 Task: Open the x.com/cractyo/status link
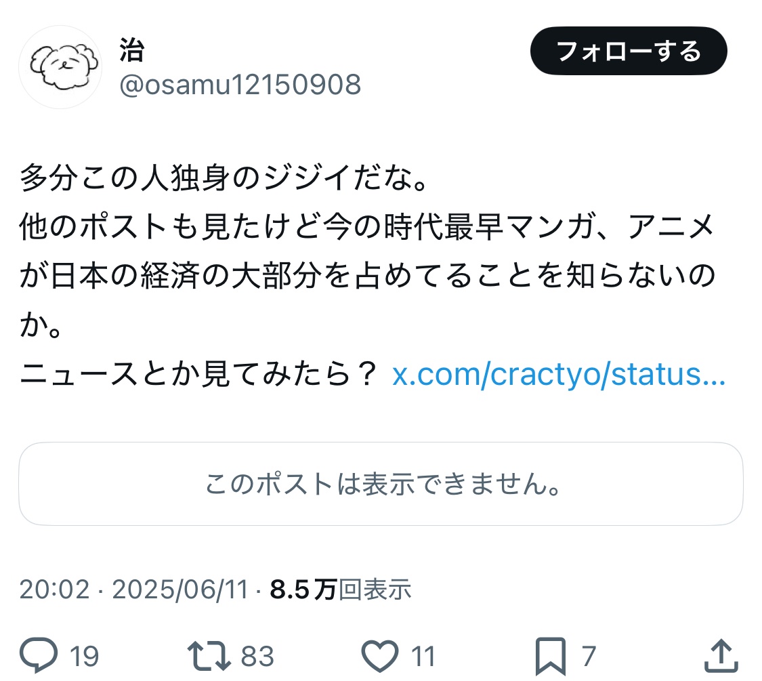coord(559,375)
